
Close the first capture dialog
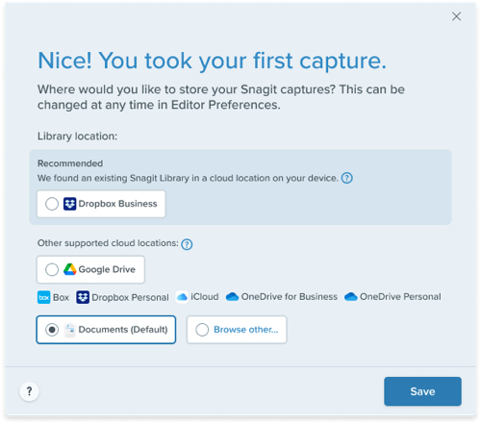(x=456, y=16)
